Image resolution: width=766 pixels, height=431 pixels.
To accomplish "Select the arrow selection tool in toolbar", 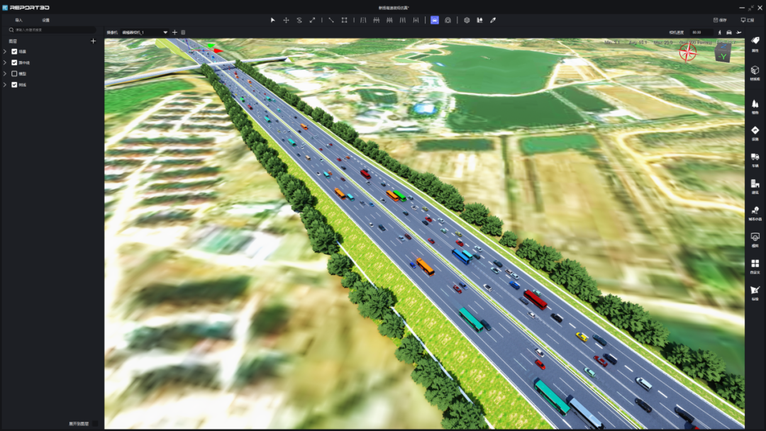I will 272,21.
